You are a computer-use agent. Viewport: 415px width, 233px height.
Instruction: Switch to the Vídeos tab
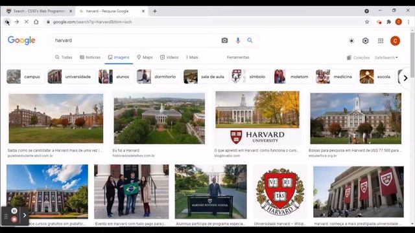[x=169, y=58]
